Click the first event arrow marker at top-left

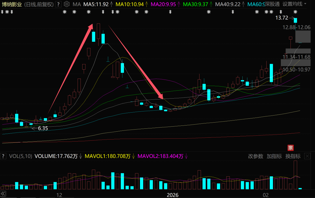(x=2, y=12)
